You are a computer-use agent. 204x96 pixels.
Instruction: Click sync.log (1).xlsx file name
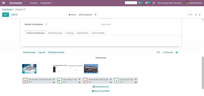click(127, 79)
